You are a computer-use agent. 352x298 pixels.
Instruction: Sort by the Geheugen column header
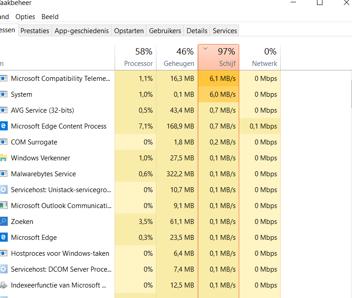click(x=177, y=57)
